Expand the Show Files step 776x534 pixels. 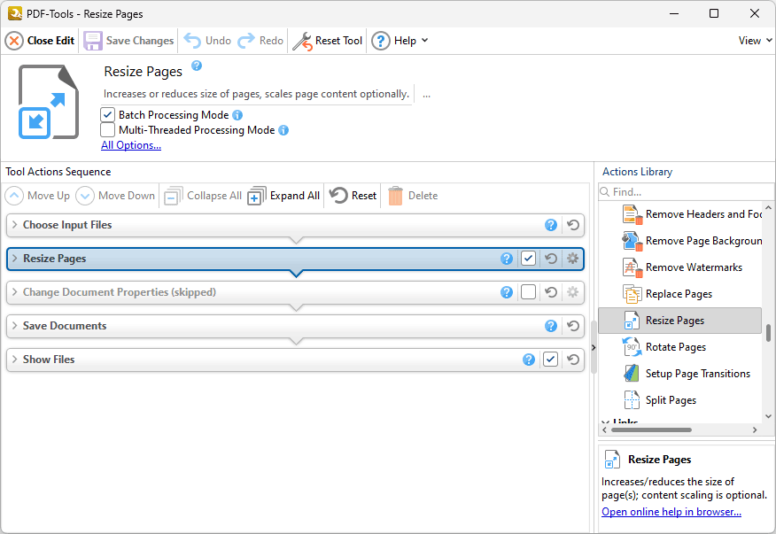[15, 360]
